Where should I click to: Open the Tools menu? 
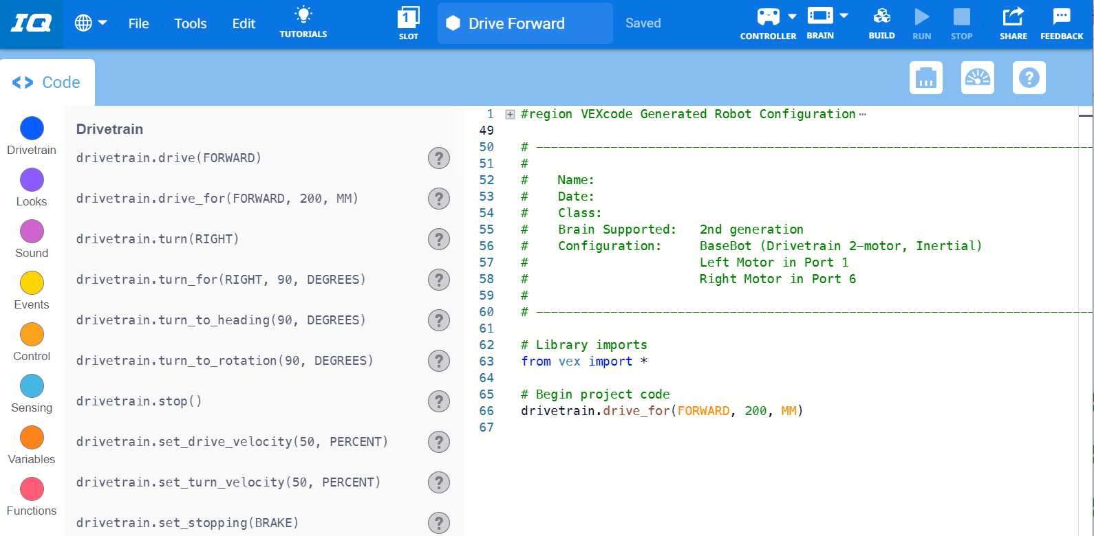click(191, 23)
